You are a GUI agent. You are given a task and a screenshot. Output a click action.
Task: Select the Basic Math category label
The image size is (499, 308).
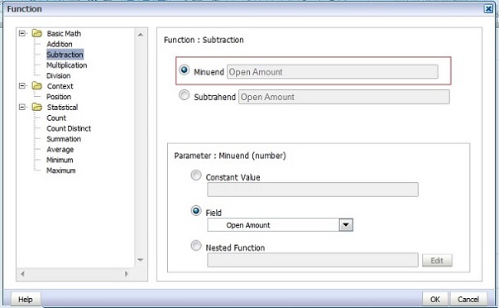pyautogui.click(x=64, y=33)
